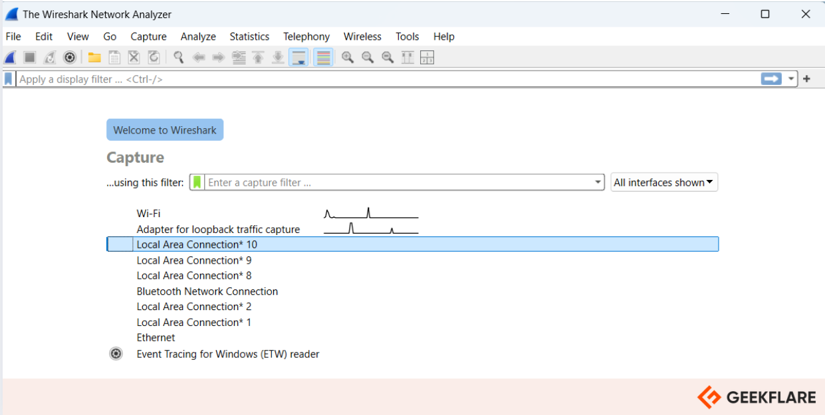Click the Find packet magnifier icon
825x415 pixels.
click(176, 57)
